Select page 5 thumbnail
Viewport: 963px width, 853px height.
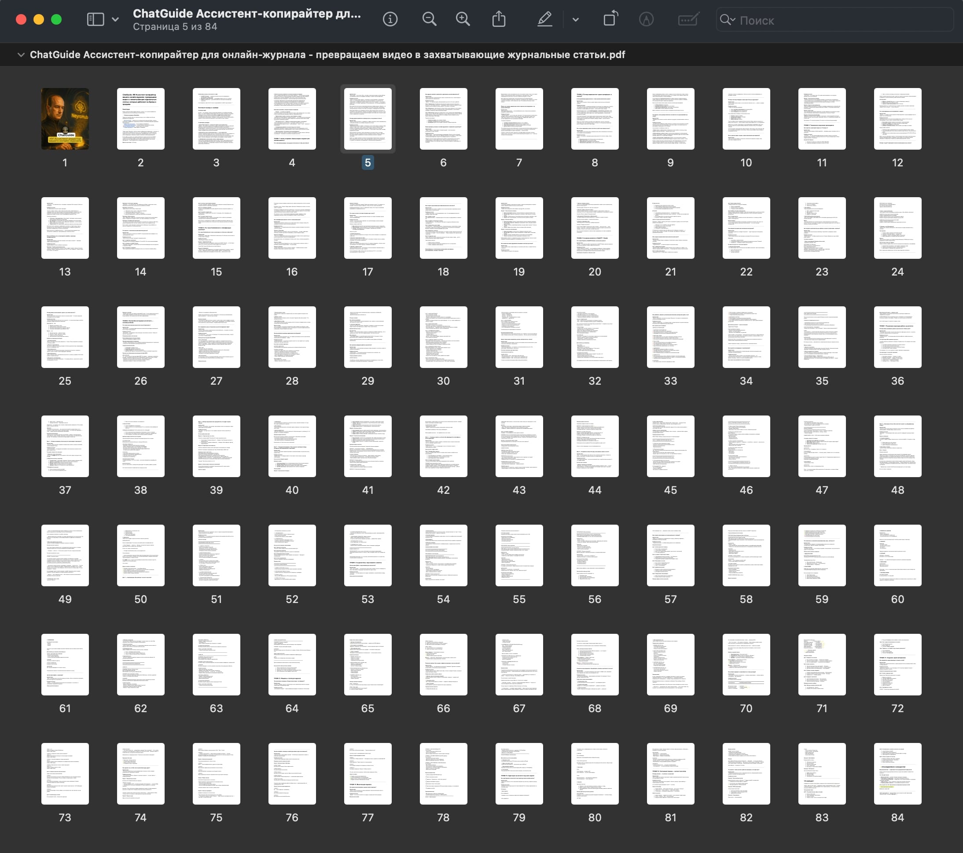click(x=368, y=119)
